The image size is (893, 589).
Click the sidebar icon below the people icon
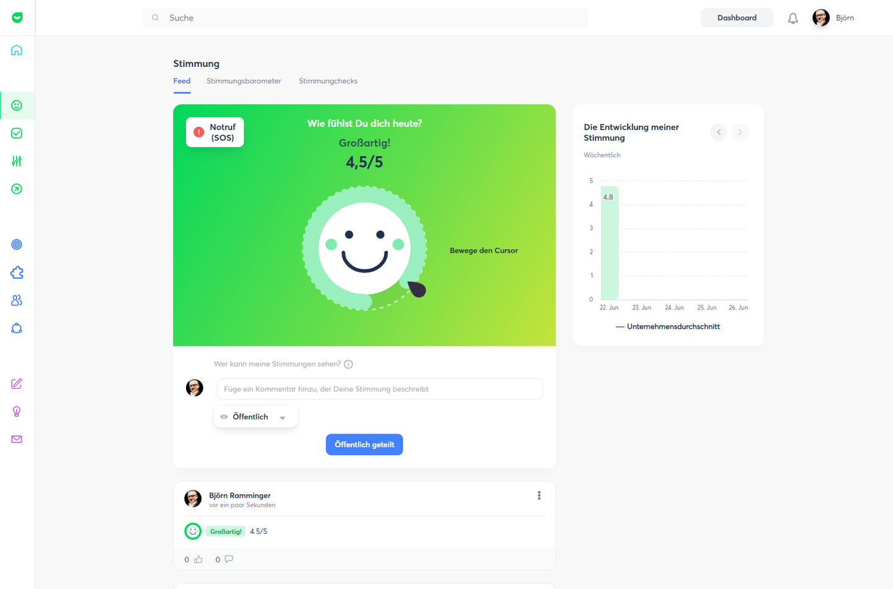(17, 328)
